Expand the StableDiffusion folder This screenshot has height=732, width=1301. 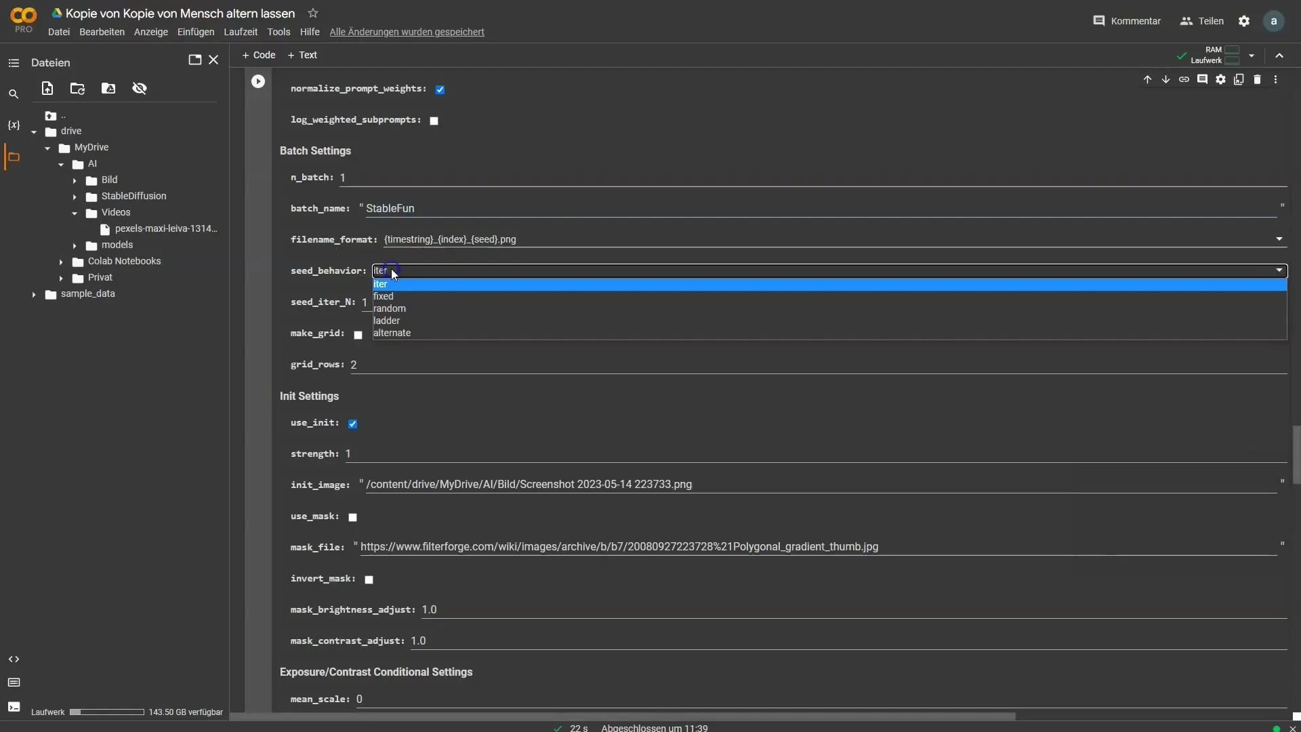pos(75,197)
